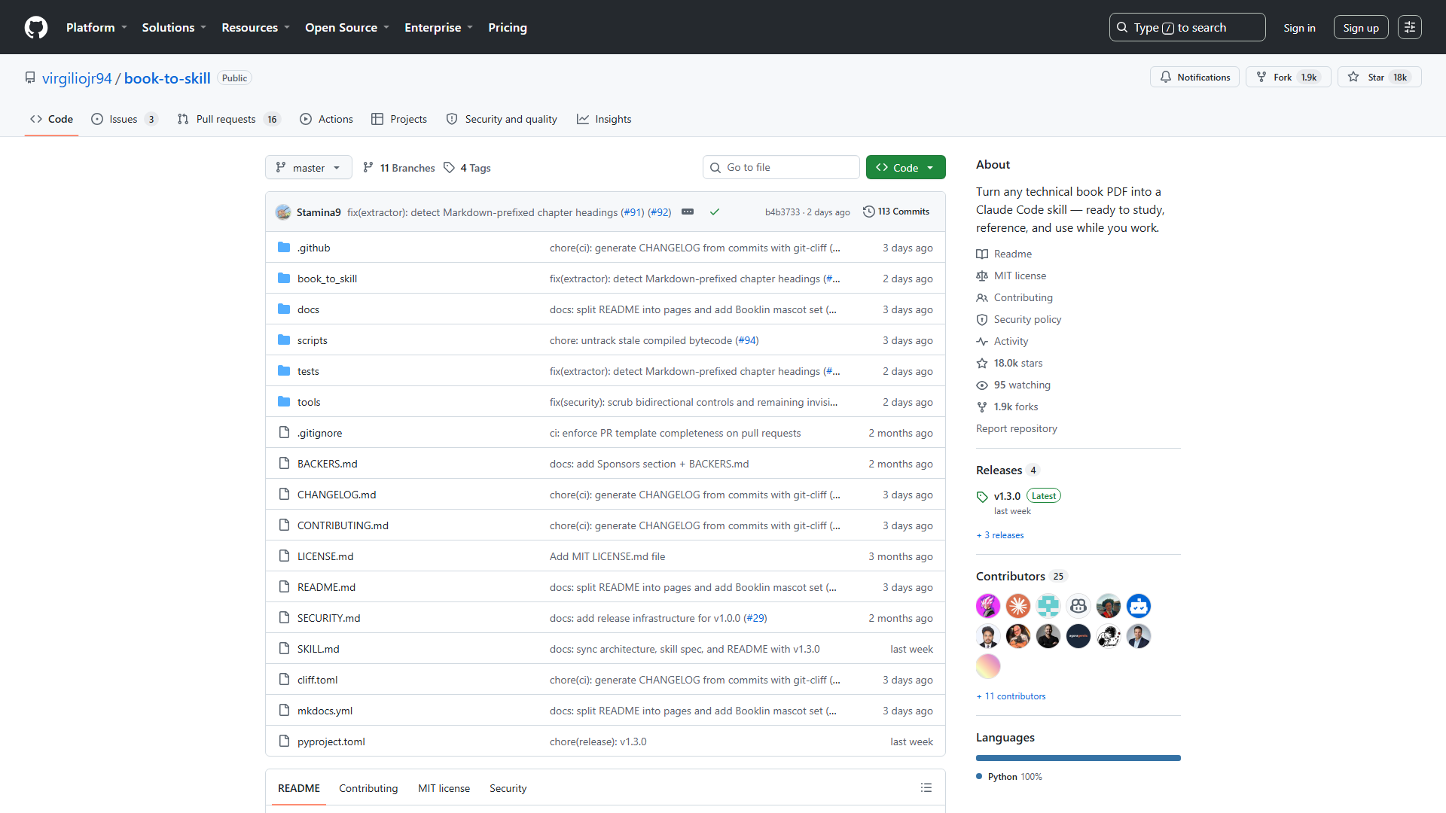
Task: Click the search magnifier icon in header
Action: [1122, 28]
